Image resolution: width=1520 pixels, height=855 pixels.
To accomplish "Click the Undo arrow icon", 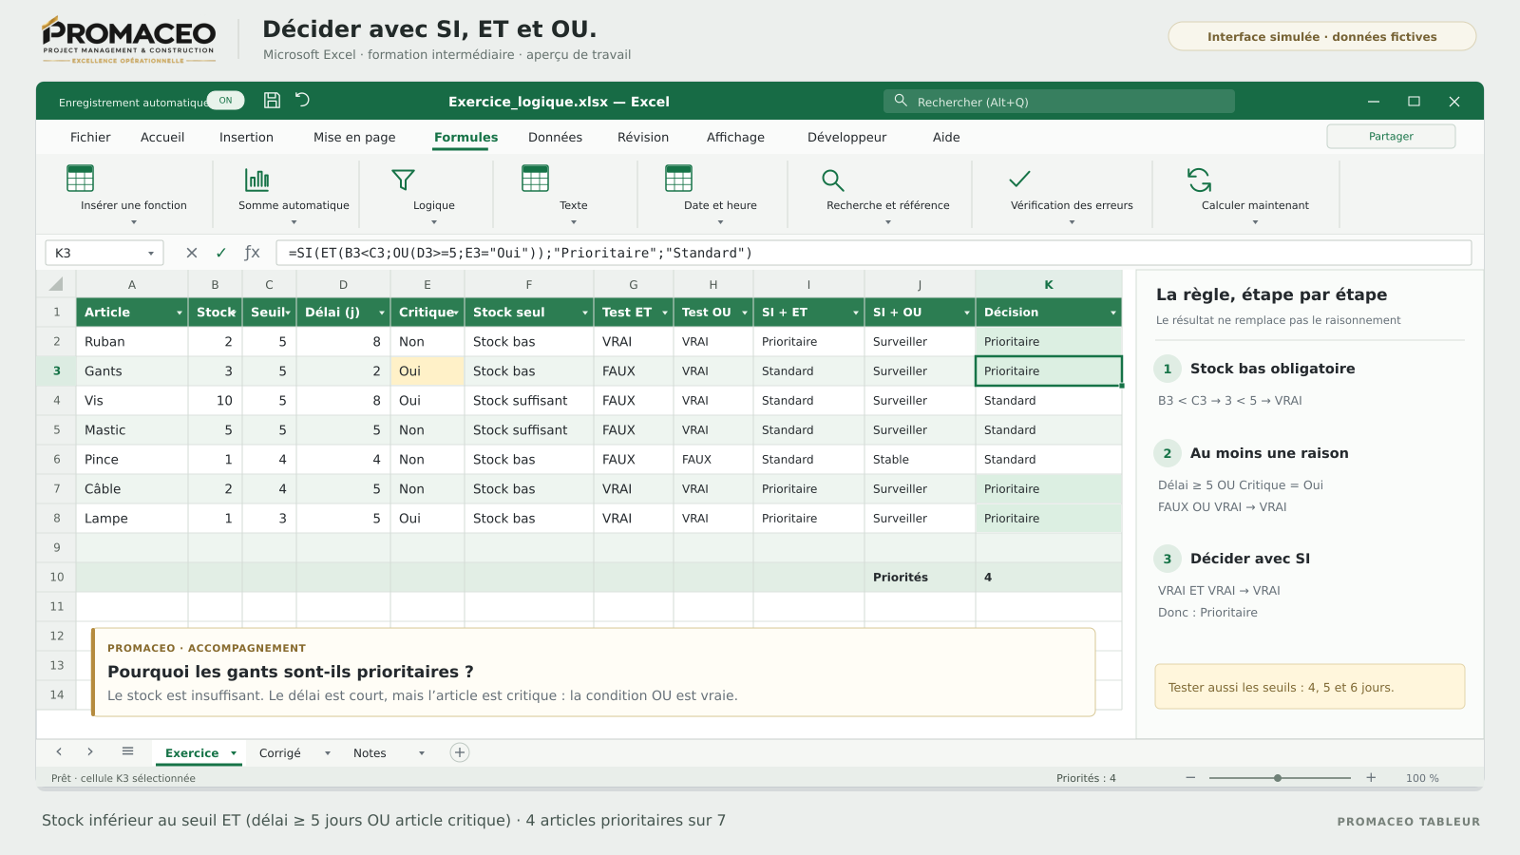I will [x=302, y=100].
